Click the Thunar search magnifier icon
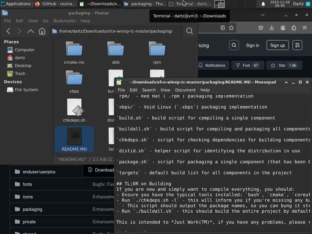 click(190, 31)
